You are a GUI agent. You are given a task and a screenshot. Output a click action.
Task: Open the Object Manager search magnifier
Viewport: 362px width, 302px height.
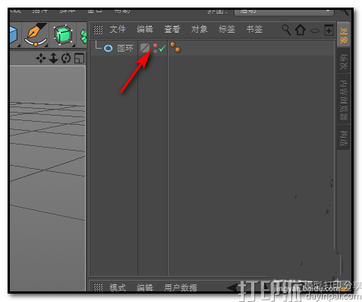point(286,30)
